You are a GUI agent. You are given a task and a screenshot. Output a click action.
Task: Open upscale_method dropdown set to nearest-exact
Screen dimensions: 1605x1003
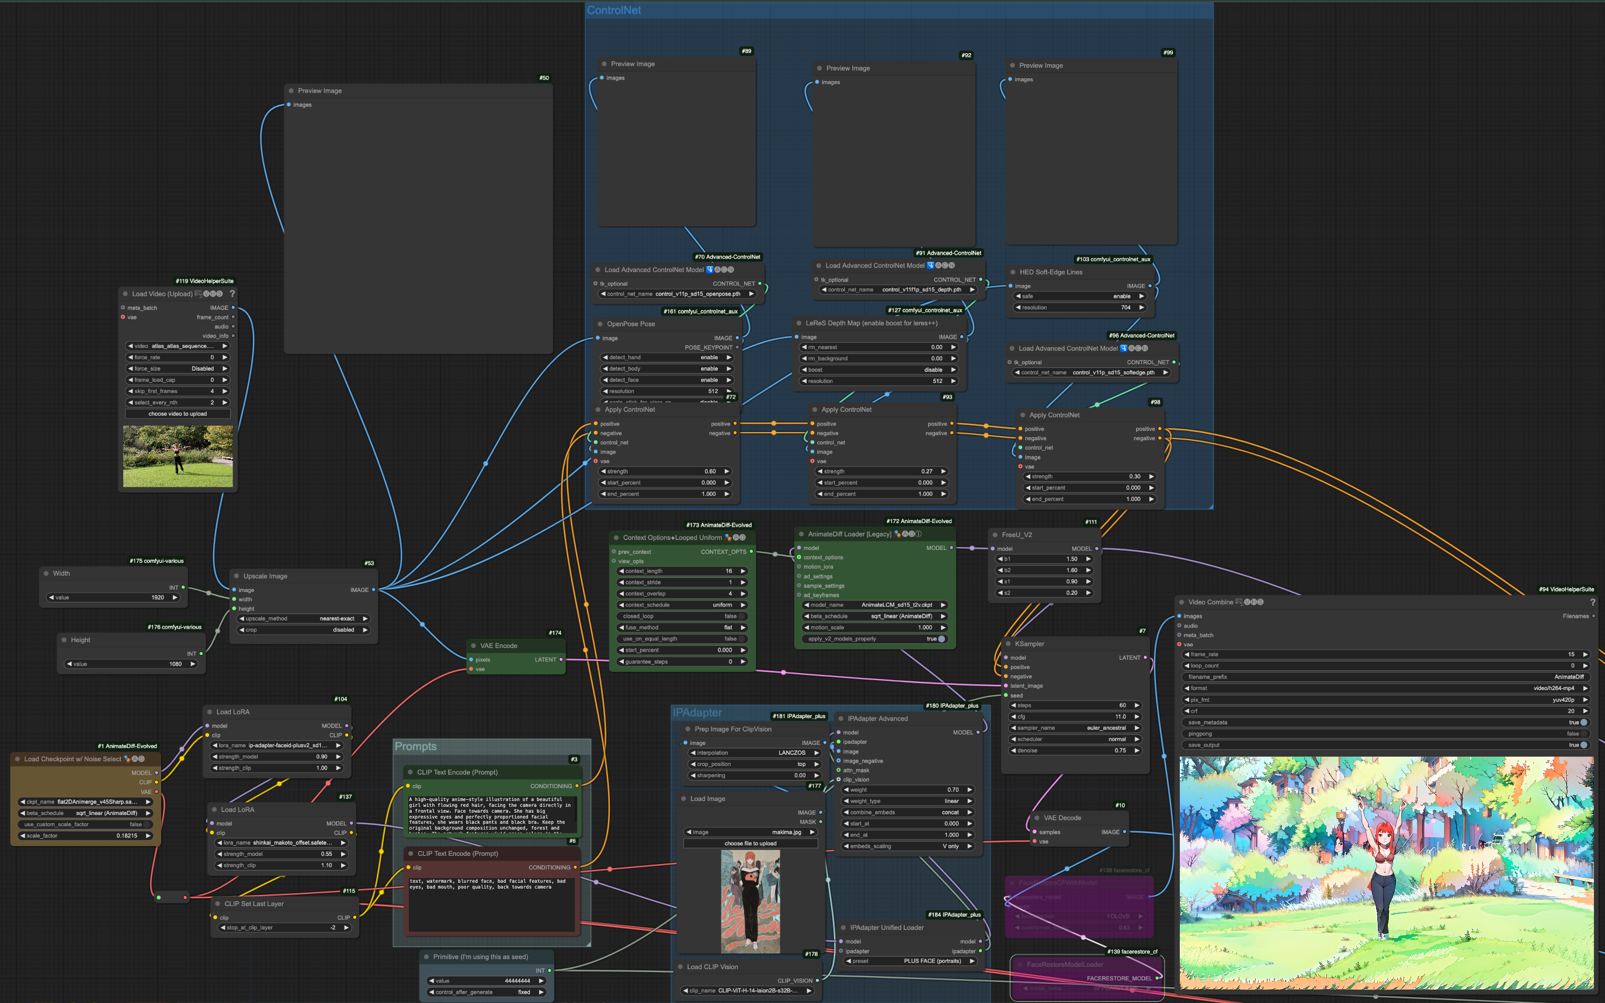[303, 618]
